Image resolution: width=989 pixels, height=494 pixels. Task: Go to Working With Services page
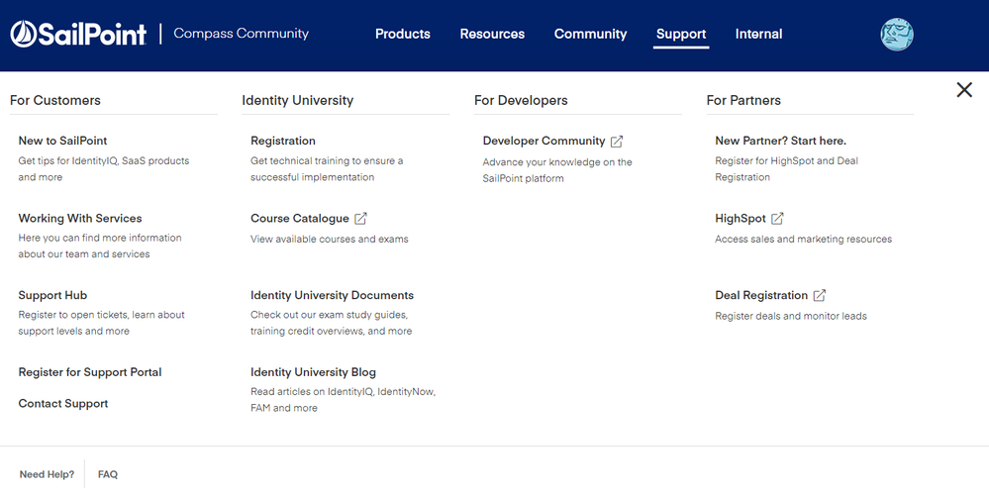tap(80, 218)
